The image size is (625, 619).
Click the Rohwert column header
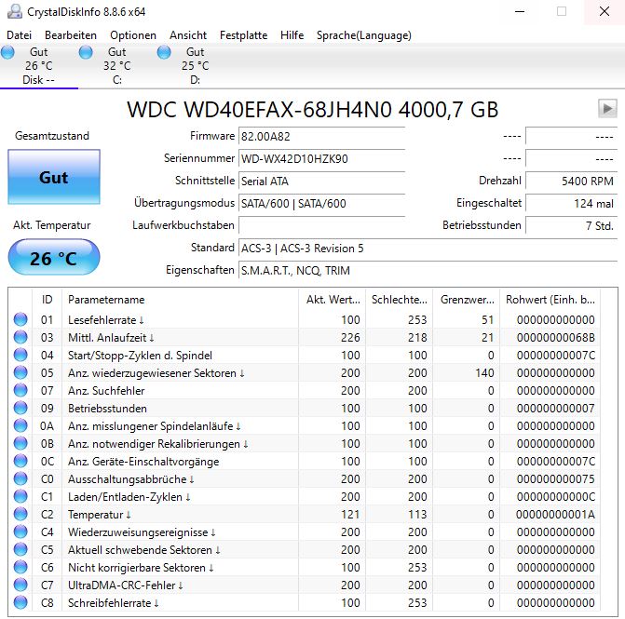[x=550, y=300]
